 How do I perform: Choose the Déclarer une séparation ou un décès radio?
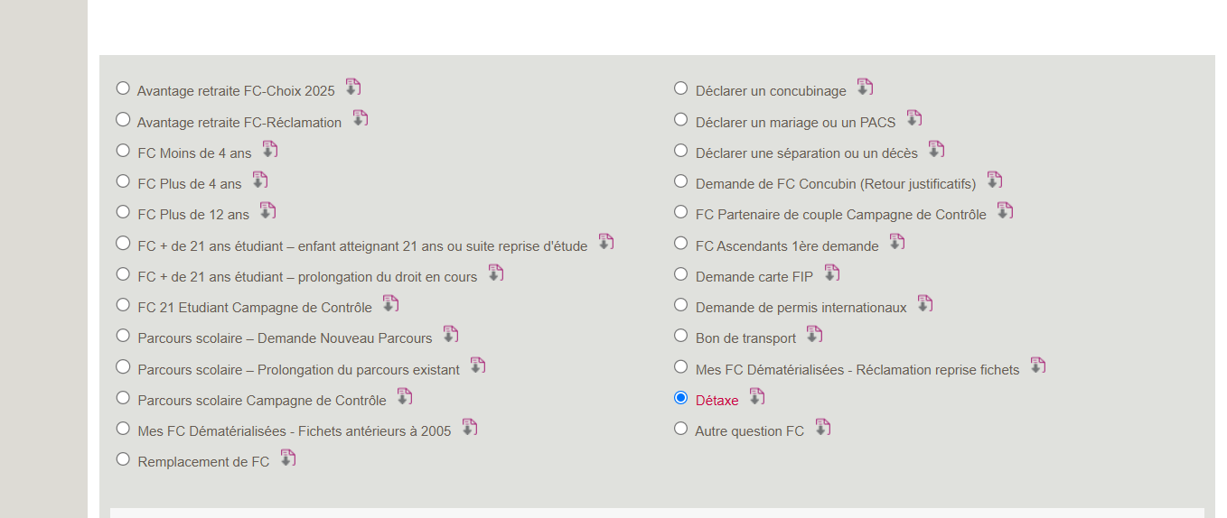(681, 151)
